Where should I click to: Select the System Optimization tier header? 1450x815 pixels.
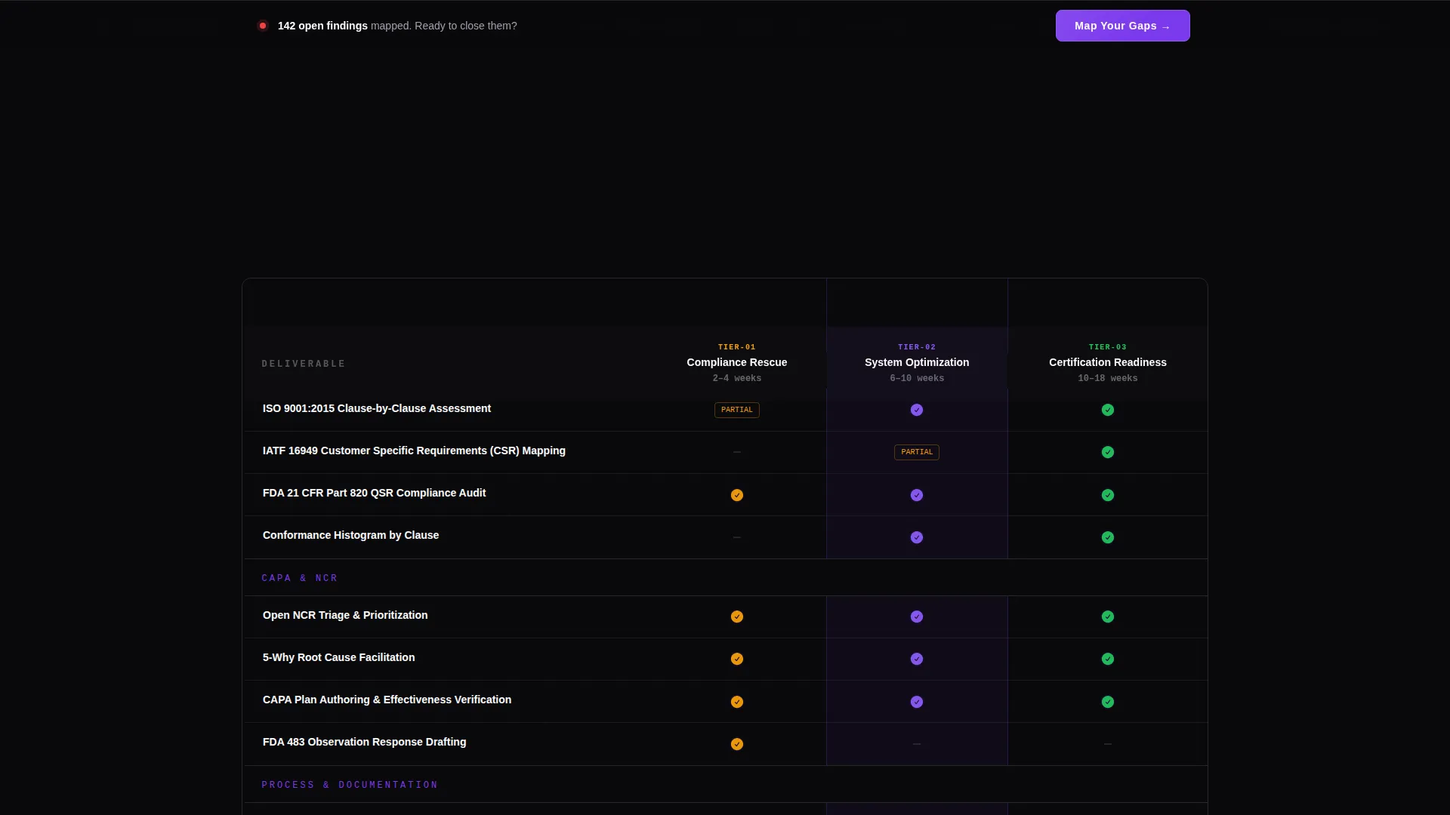(917, 362)
